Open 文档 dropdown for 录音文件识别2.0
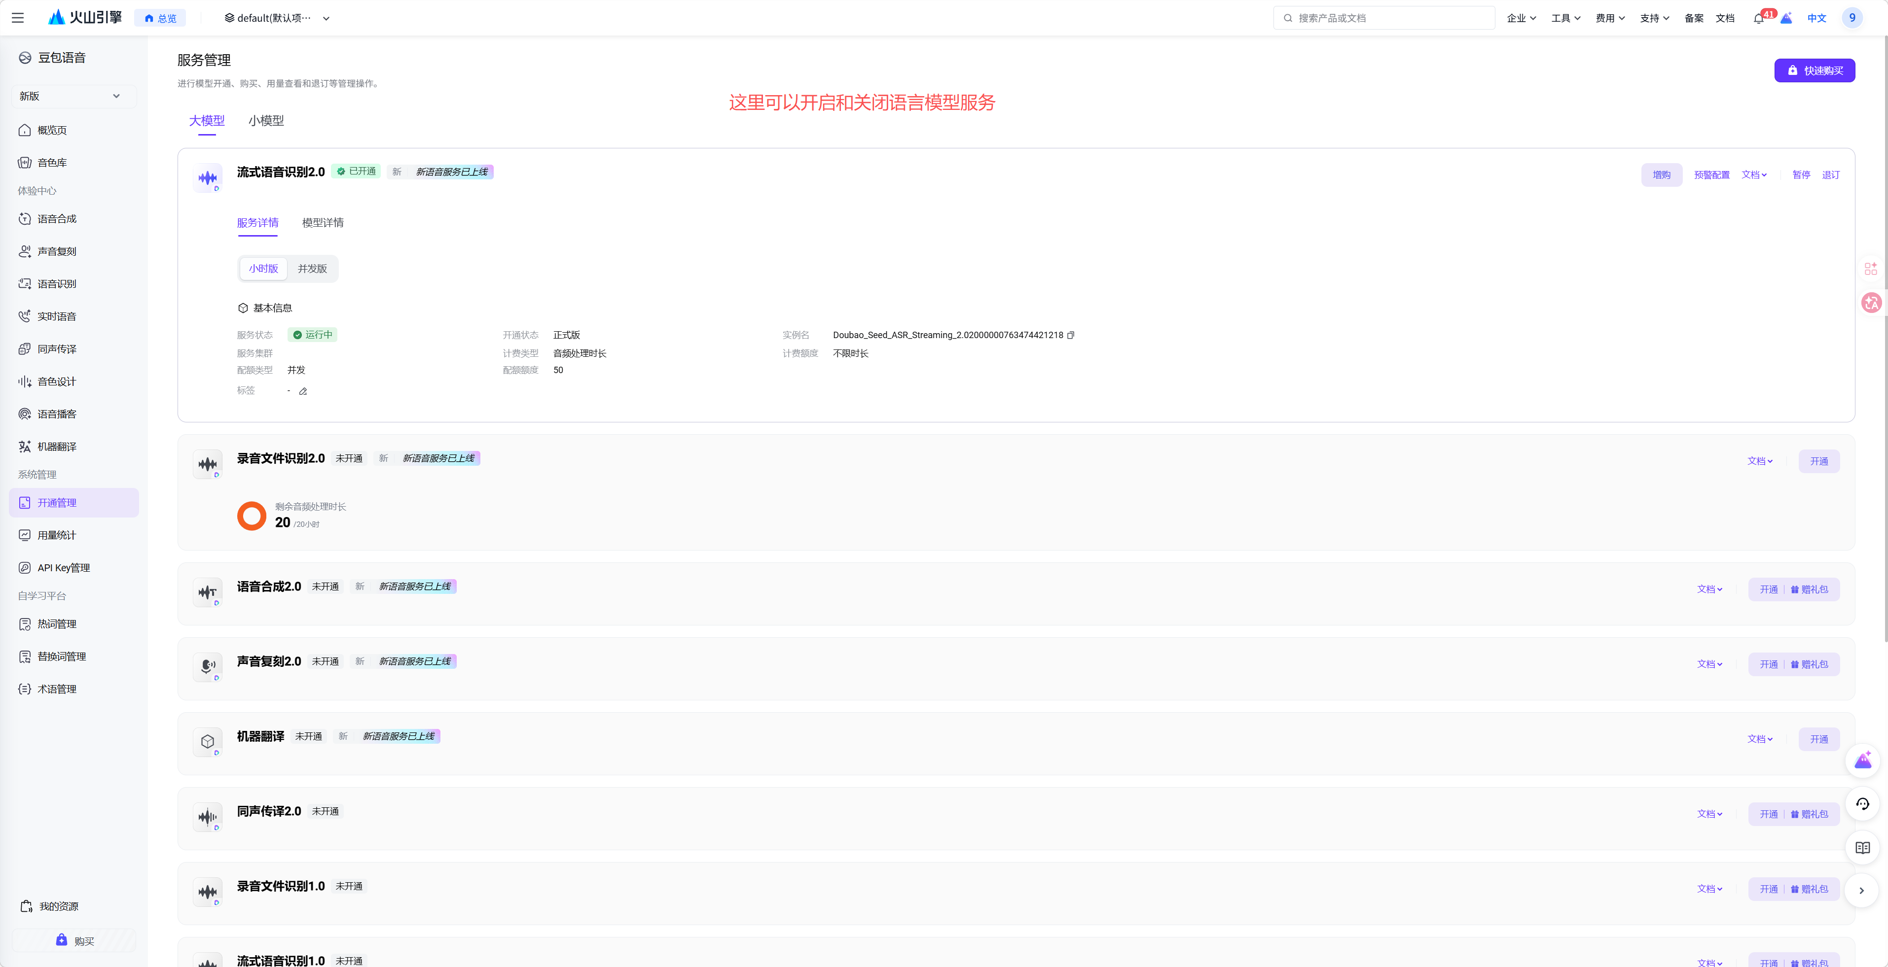Screen dimensions: 1888x967 coord(1760,461)
